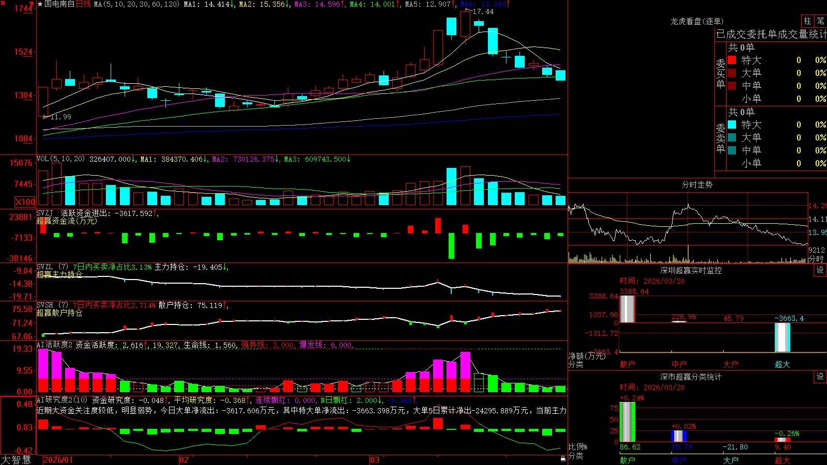The height and width of the screenshot is (465, 827).
Task: Click the red question mark help icon
Action: pyautogui.click(x=32, y=4)
